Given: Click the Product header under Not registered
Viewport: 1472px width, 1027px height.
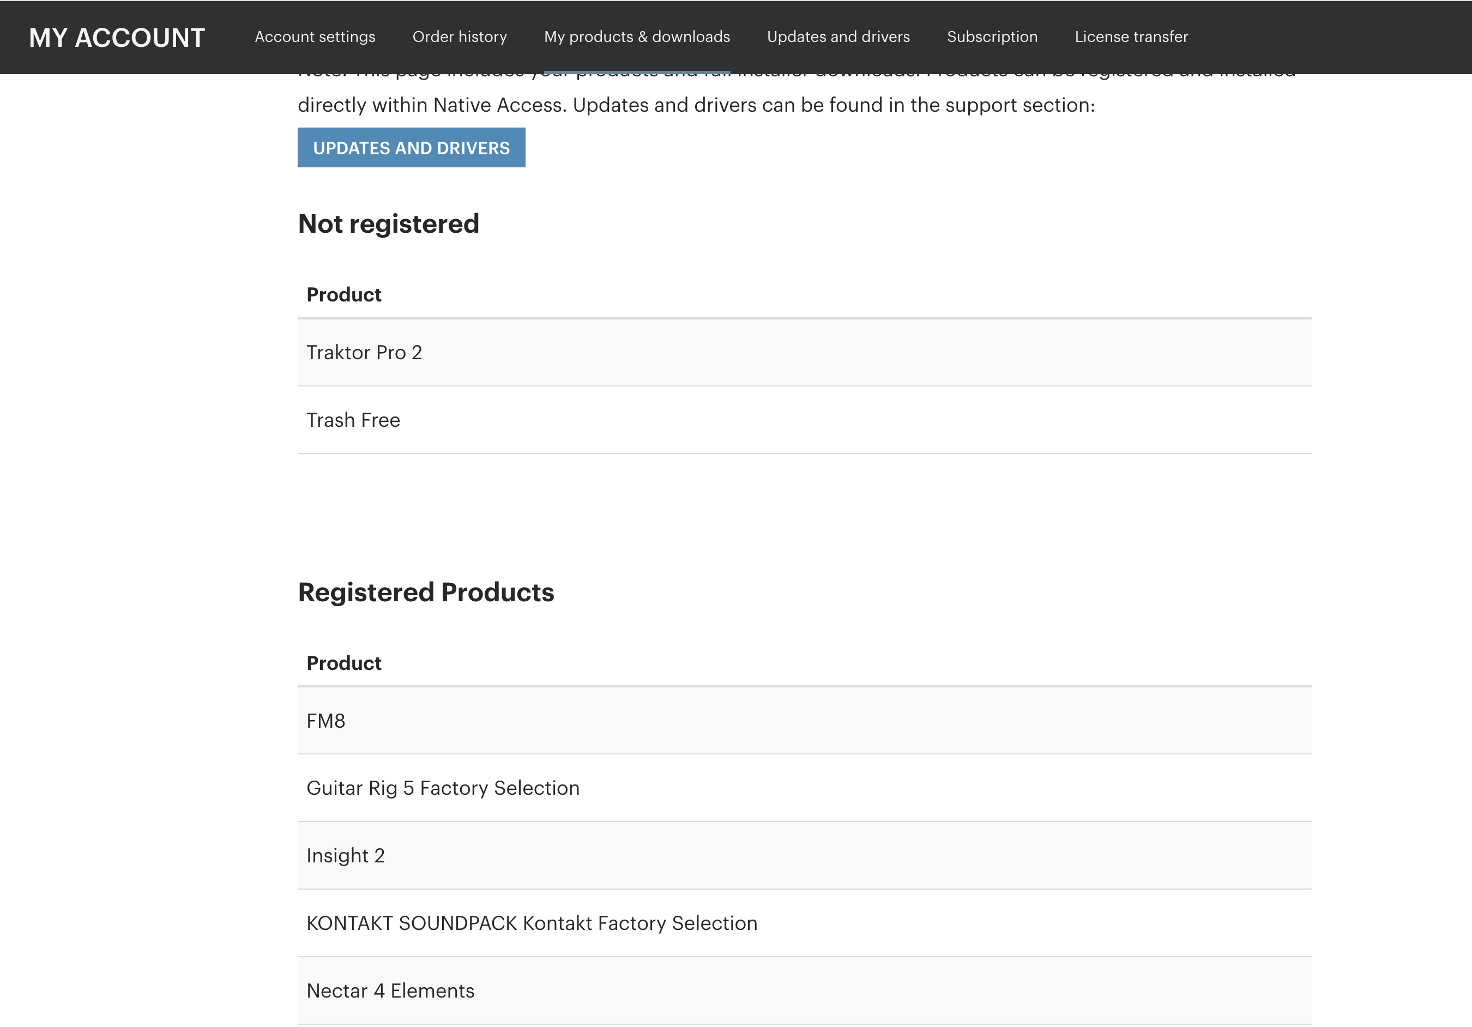Looking at the screenshot, I should pos(343,295).
